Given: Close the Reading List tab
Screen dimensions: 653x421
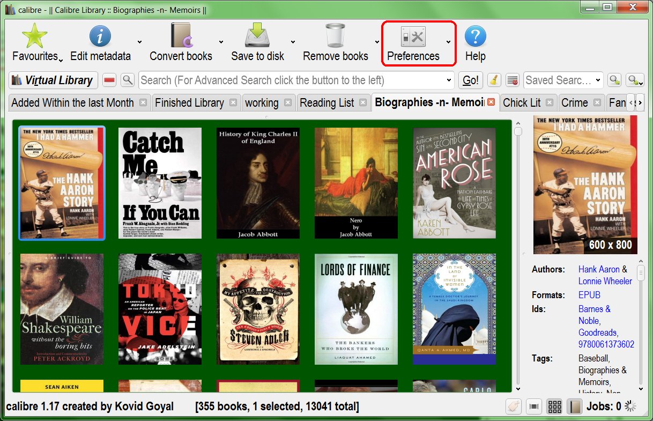Looking at the screenshot, I should (363, 102).
